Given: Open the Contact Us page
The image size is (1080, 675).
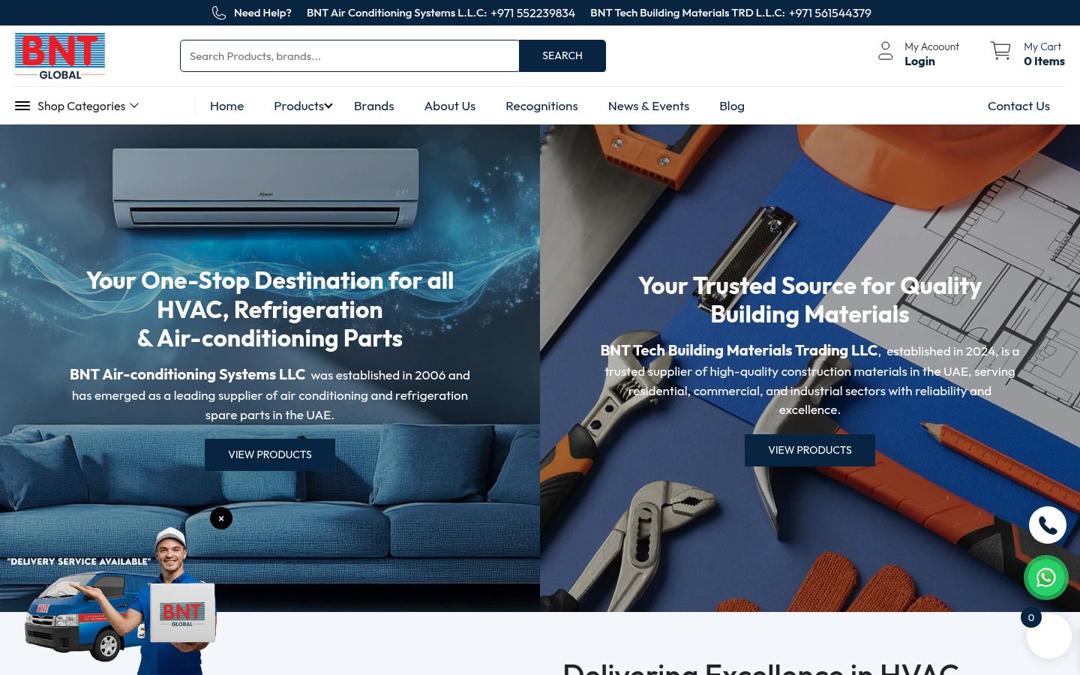Looking at the screenshot, I should point(1018,106).
